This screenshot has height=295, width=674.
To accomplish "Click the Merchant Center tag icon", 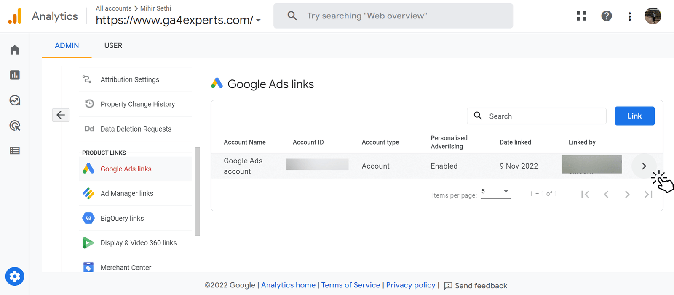I will (88, 267).
